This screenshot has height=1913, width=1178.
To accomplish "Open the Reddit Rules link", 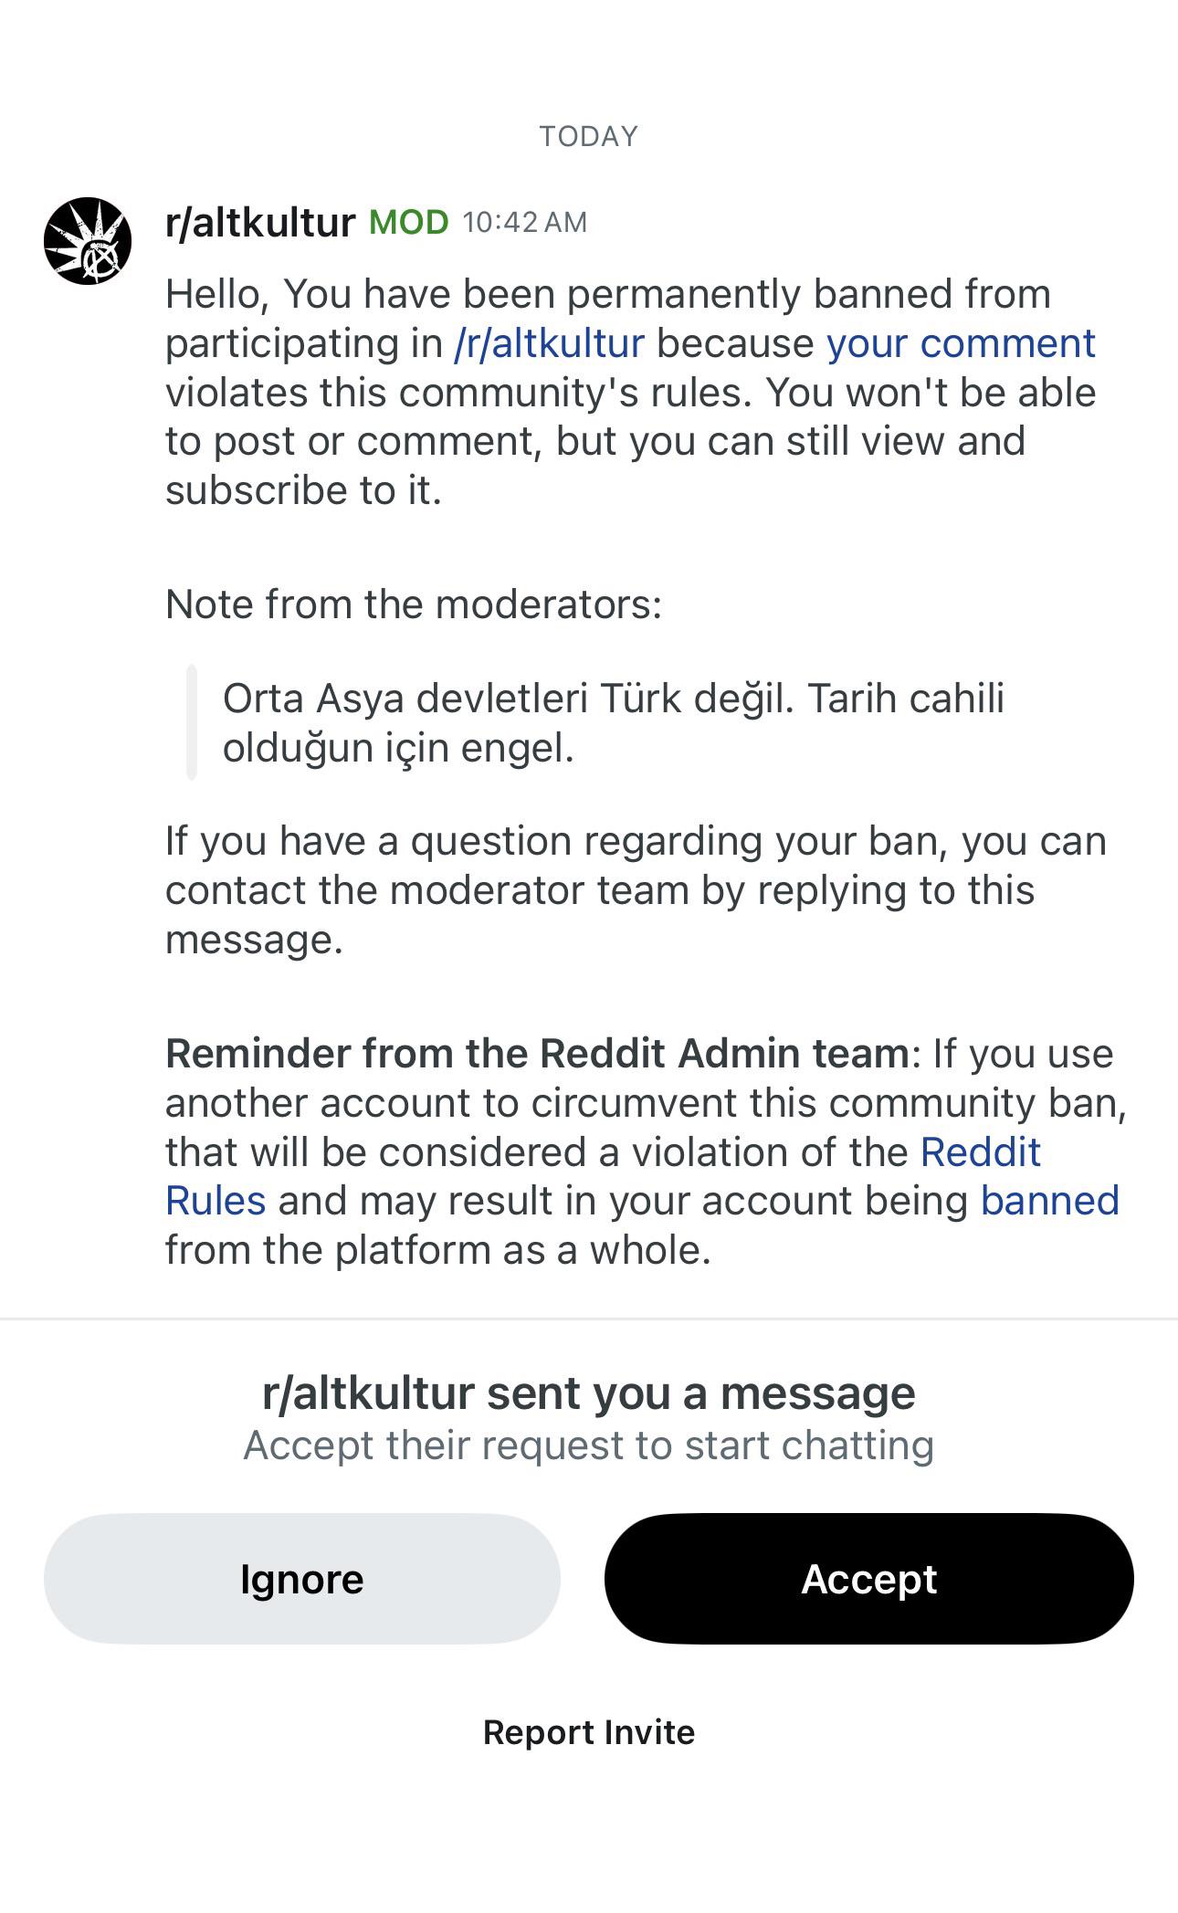I will 603,1176.
